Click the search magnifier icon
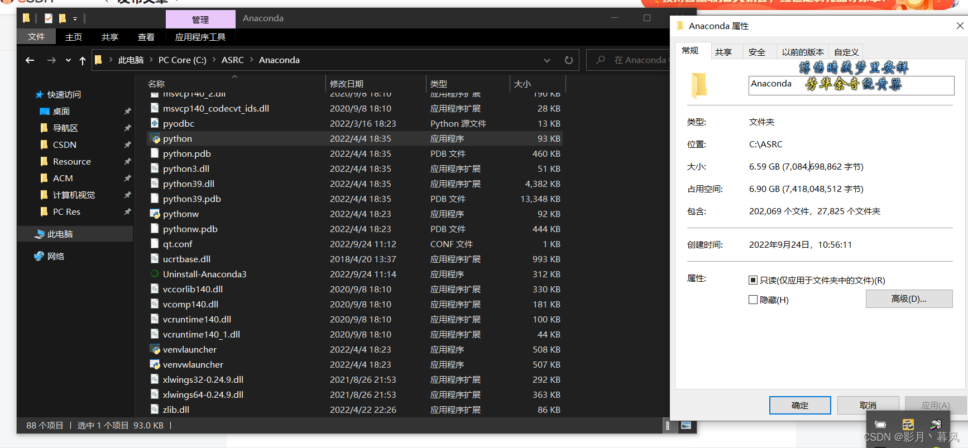968x448 pixels. tap(601, 60)
